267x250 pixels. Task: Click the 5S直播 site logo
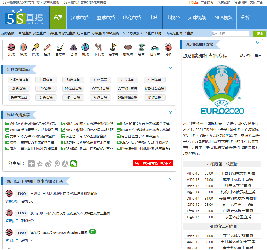(x=24, y=17)
